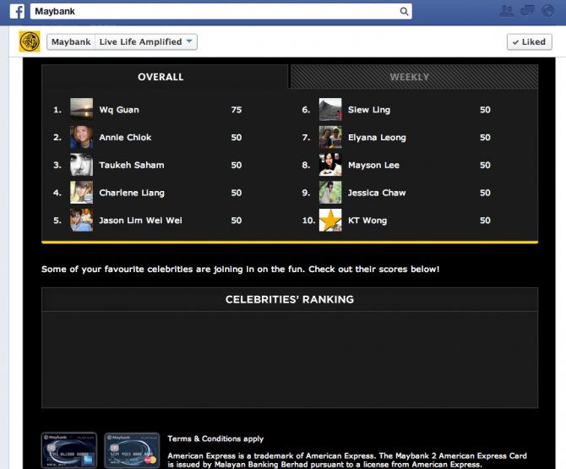Screen dimensions: 566x469
Task: Click the Facebook logo icon
Action: (x=17, y=11)
